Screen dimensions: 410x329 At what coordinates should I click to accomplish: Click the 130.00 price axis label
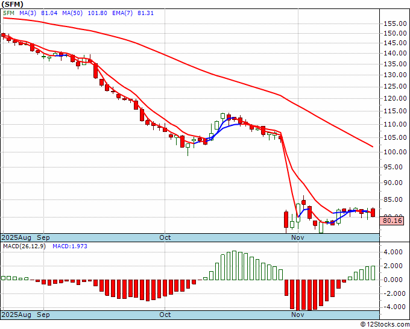click(x=395, y=75)
